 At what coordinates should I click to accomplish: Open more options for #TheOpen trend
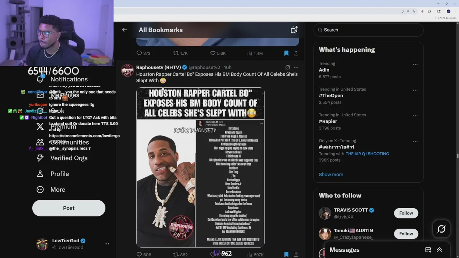(x=415, y=90)
